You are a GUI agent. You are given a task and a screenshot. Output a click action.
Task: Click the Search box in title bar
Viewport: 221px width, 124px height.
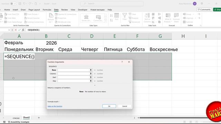click(x=112, y=4)
